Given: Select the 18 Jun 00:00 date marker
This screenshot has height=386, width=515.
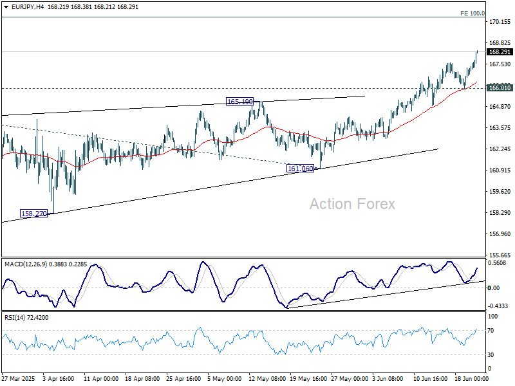Looking at the screenshot, I should [x=471, y=378].
